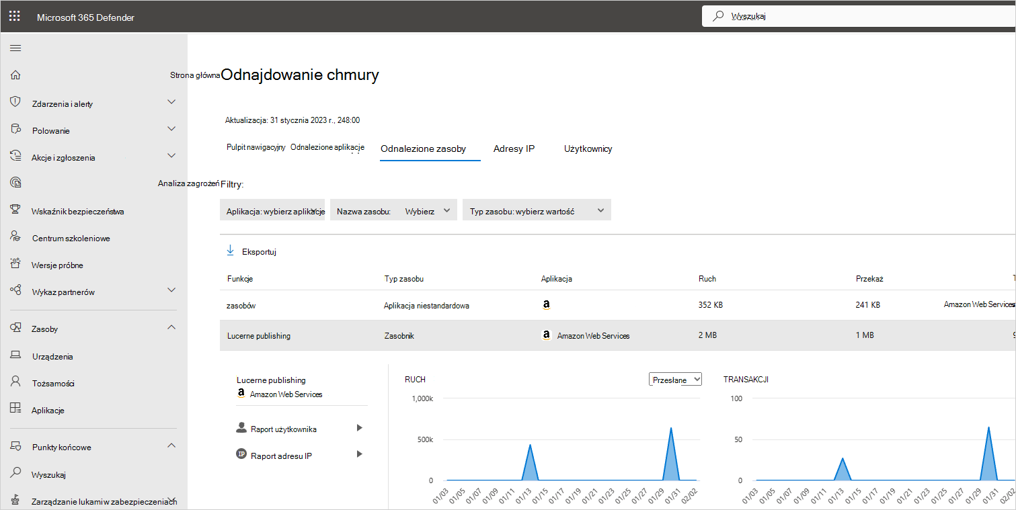The image size is (1016, 510).
Task: Go to Strona główna link
Action: [195, 75]
